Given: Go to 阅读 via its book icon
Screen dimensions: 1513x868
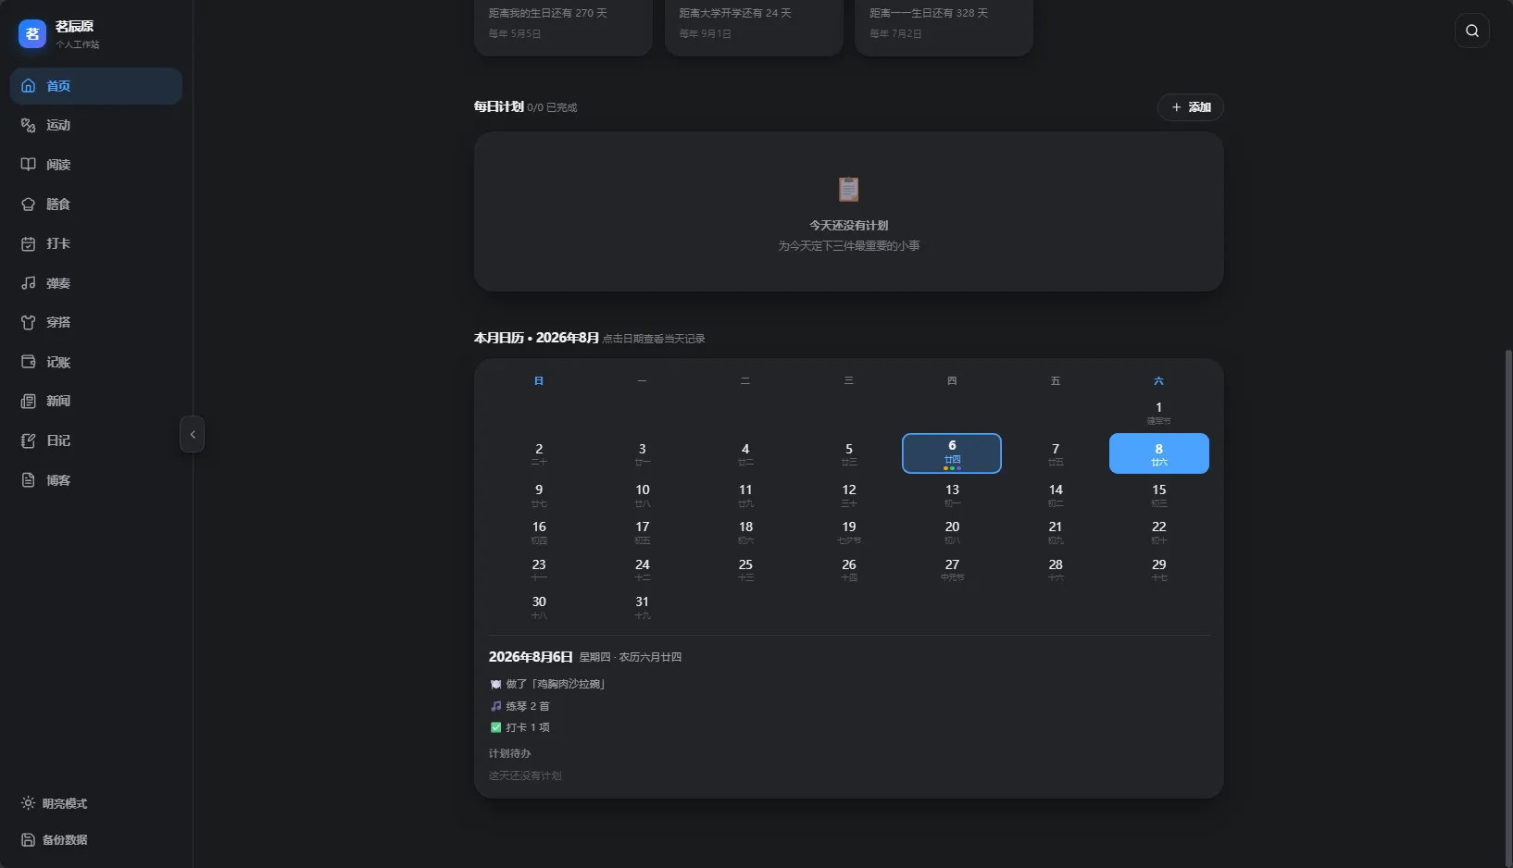Looking at the screenshot, I should (29, 165).
